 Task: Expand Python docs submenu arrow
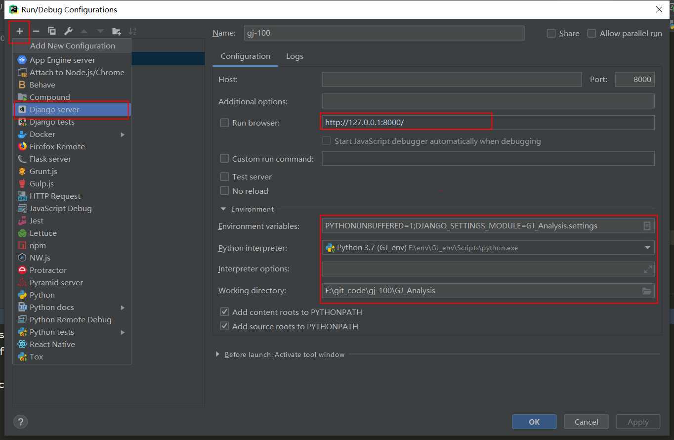(123, 308)
